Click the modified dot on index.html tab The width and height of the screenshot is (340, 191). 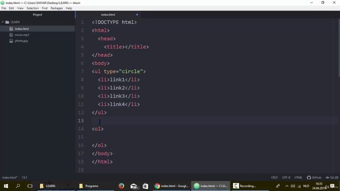tap(137, 15)
